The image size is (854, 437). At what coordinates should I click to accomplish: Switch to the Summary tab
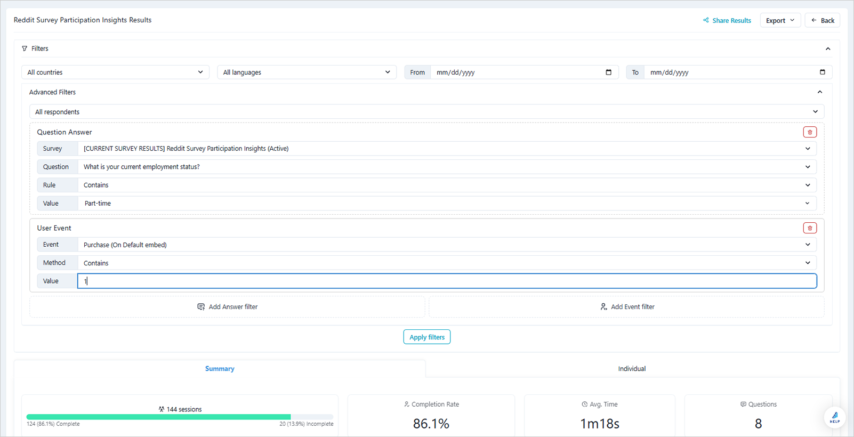pyautogui.click(x=220, y=369)
